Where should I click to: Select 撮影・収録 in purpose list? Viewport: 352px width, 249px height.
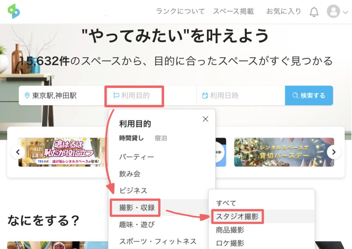click(x=137, y=208)
